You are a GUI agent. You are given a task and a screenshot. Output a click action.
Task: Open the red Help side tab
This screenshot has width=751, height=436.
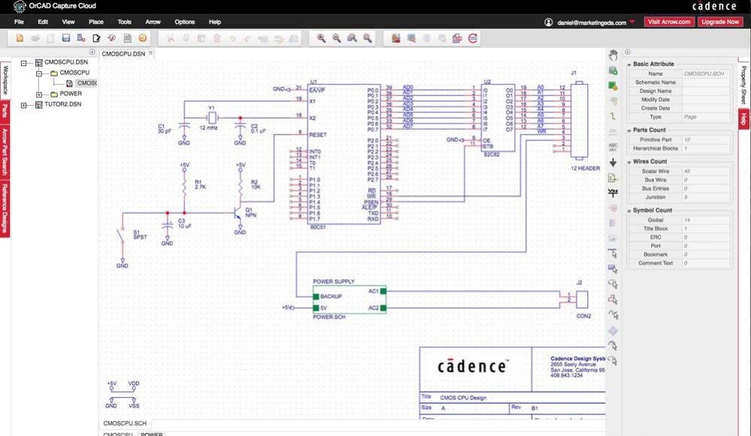pyautogui.click(x=743, y=119)
